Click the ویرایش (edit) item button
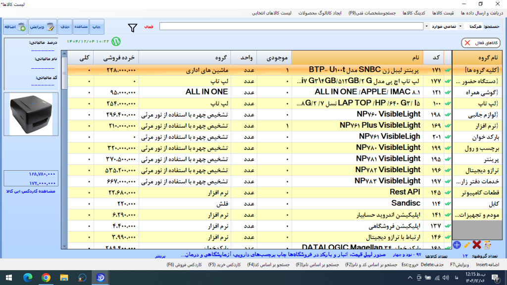Image resolution: width=507 pixels, height=285 pixels. [x=43, y=26]
